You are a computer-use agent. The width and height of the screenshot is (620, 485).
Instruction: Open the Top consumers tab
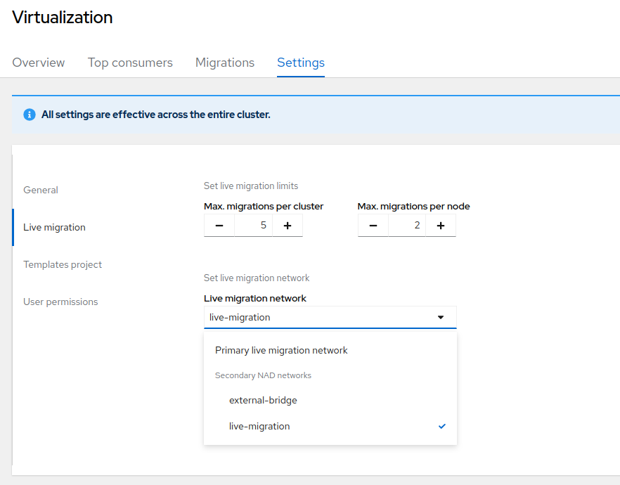click(x=130, y=63)
